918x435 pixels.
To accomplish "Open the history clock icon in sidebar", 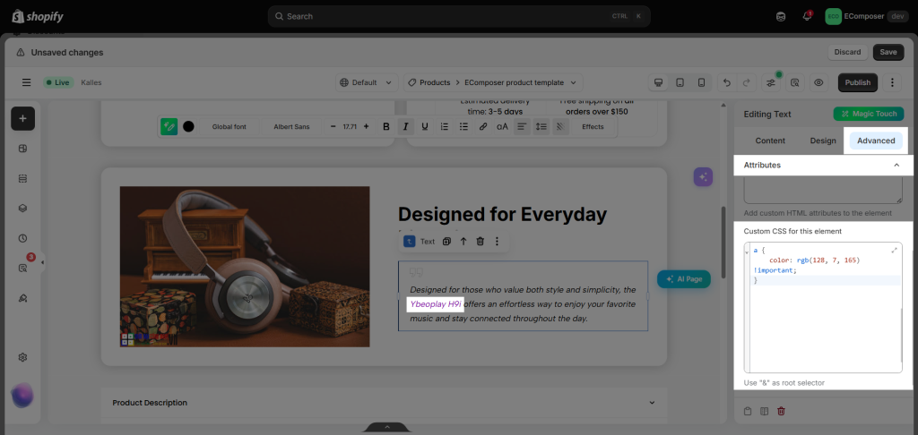I will pos(22,238).
